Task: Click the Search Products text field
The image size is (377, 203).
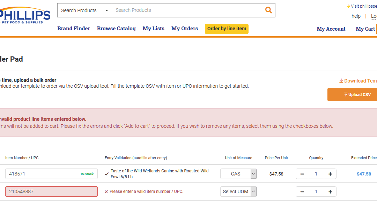Action: (x=188, y=10)
